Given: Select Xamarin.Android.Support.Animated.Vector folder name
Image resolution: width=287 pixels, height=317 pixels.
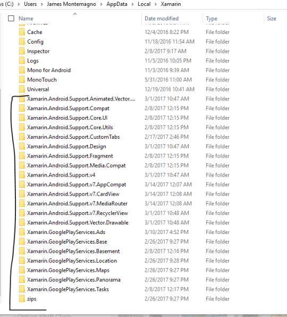Looking at the screenshot, I should pos(81,98).
